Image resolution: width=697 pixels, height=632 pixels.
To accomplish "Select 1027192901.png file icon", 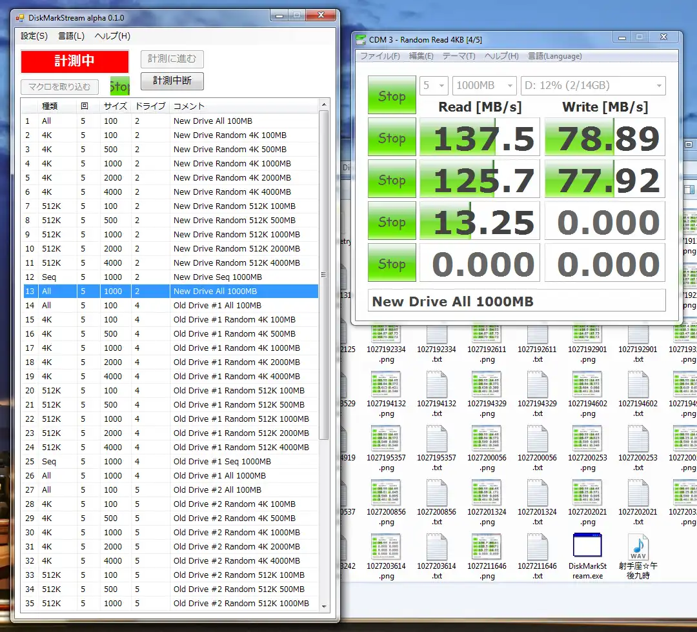I will (x=587, y=334).
